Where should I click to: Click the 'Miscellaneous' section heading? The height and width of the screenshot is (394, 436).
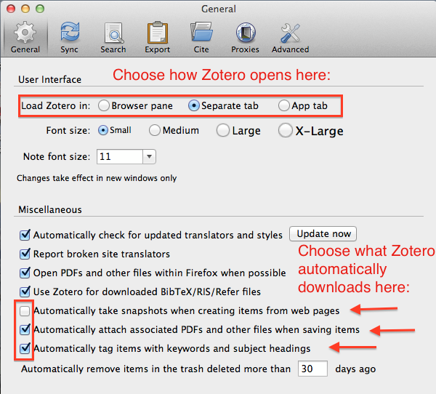point(50,209)
